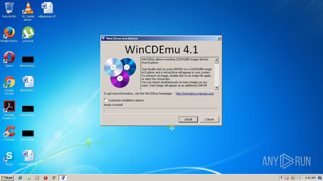Click the description scrollbar down arrow

pos(216,88)
